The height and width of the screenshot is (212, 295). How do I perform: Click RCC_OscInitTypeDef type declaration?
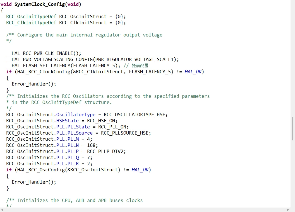click(x=31, y=16)
